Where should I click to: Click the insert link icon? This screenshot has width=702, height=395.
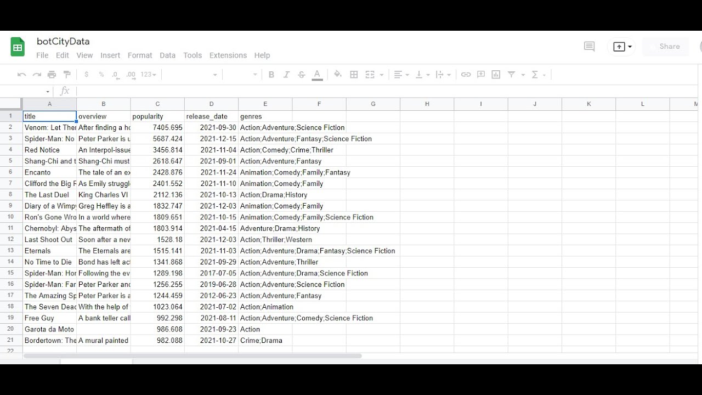466,75
